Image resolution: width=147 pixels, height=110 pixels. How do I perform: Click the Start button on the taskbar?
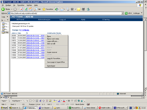pyautogui.click(x=4, y=108)
